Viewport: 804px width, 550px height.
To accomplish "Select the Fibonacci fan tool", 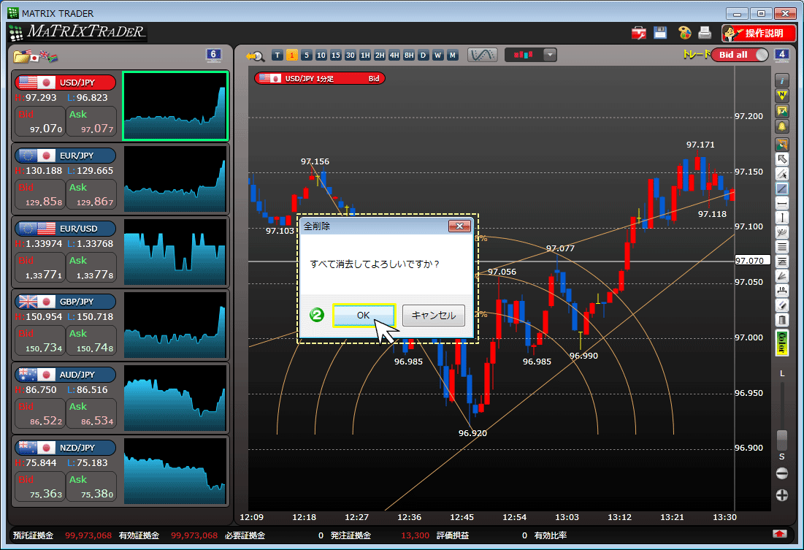I will click(x=782, y=276).
